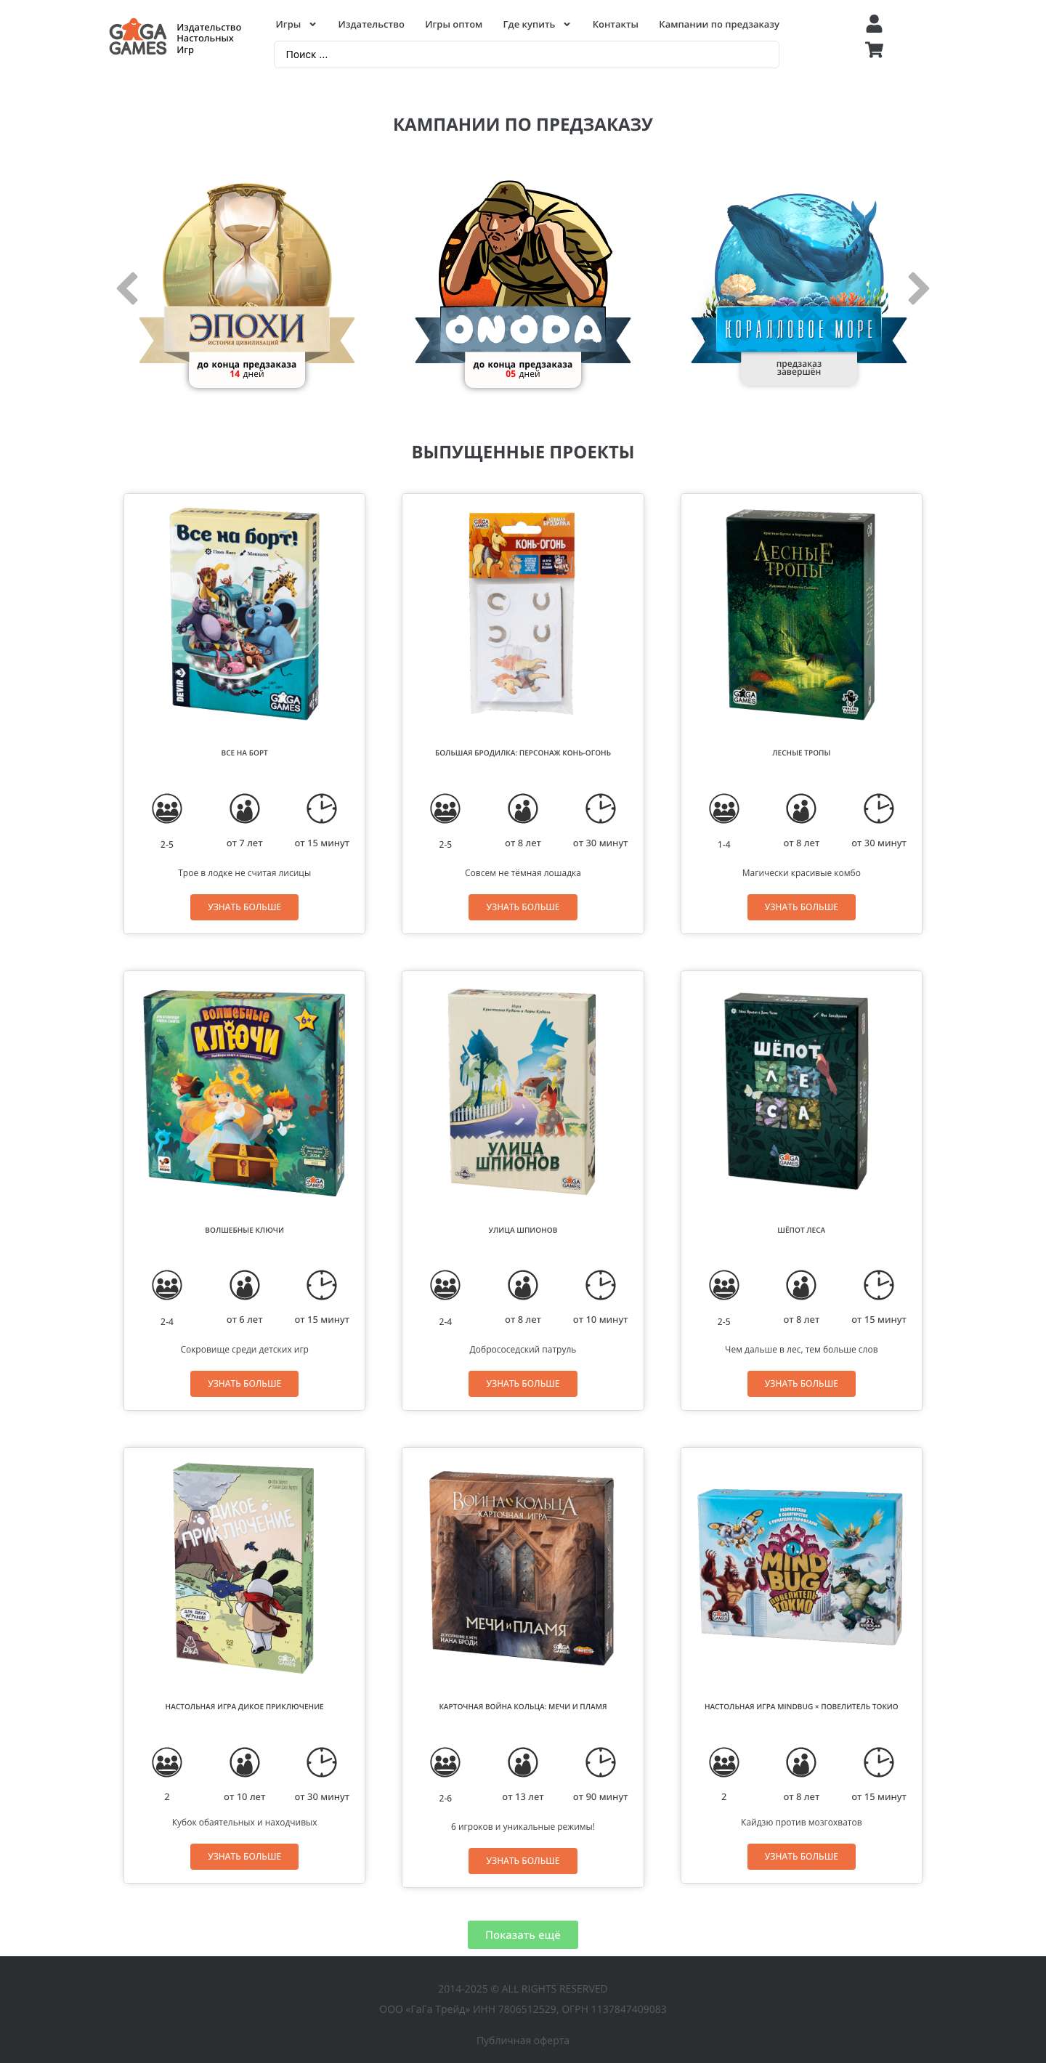
Task: Click age icon under Улица шпионов
Action: pyautogui.click(x=522, y=1284)
